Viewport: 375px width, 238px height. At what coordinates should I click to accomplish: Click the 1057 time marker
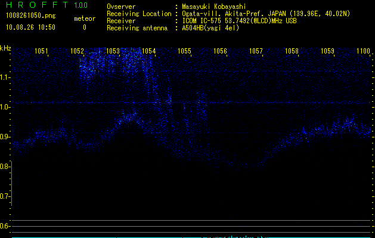256,51
